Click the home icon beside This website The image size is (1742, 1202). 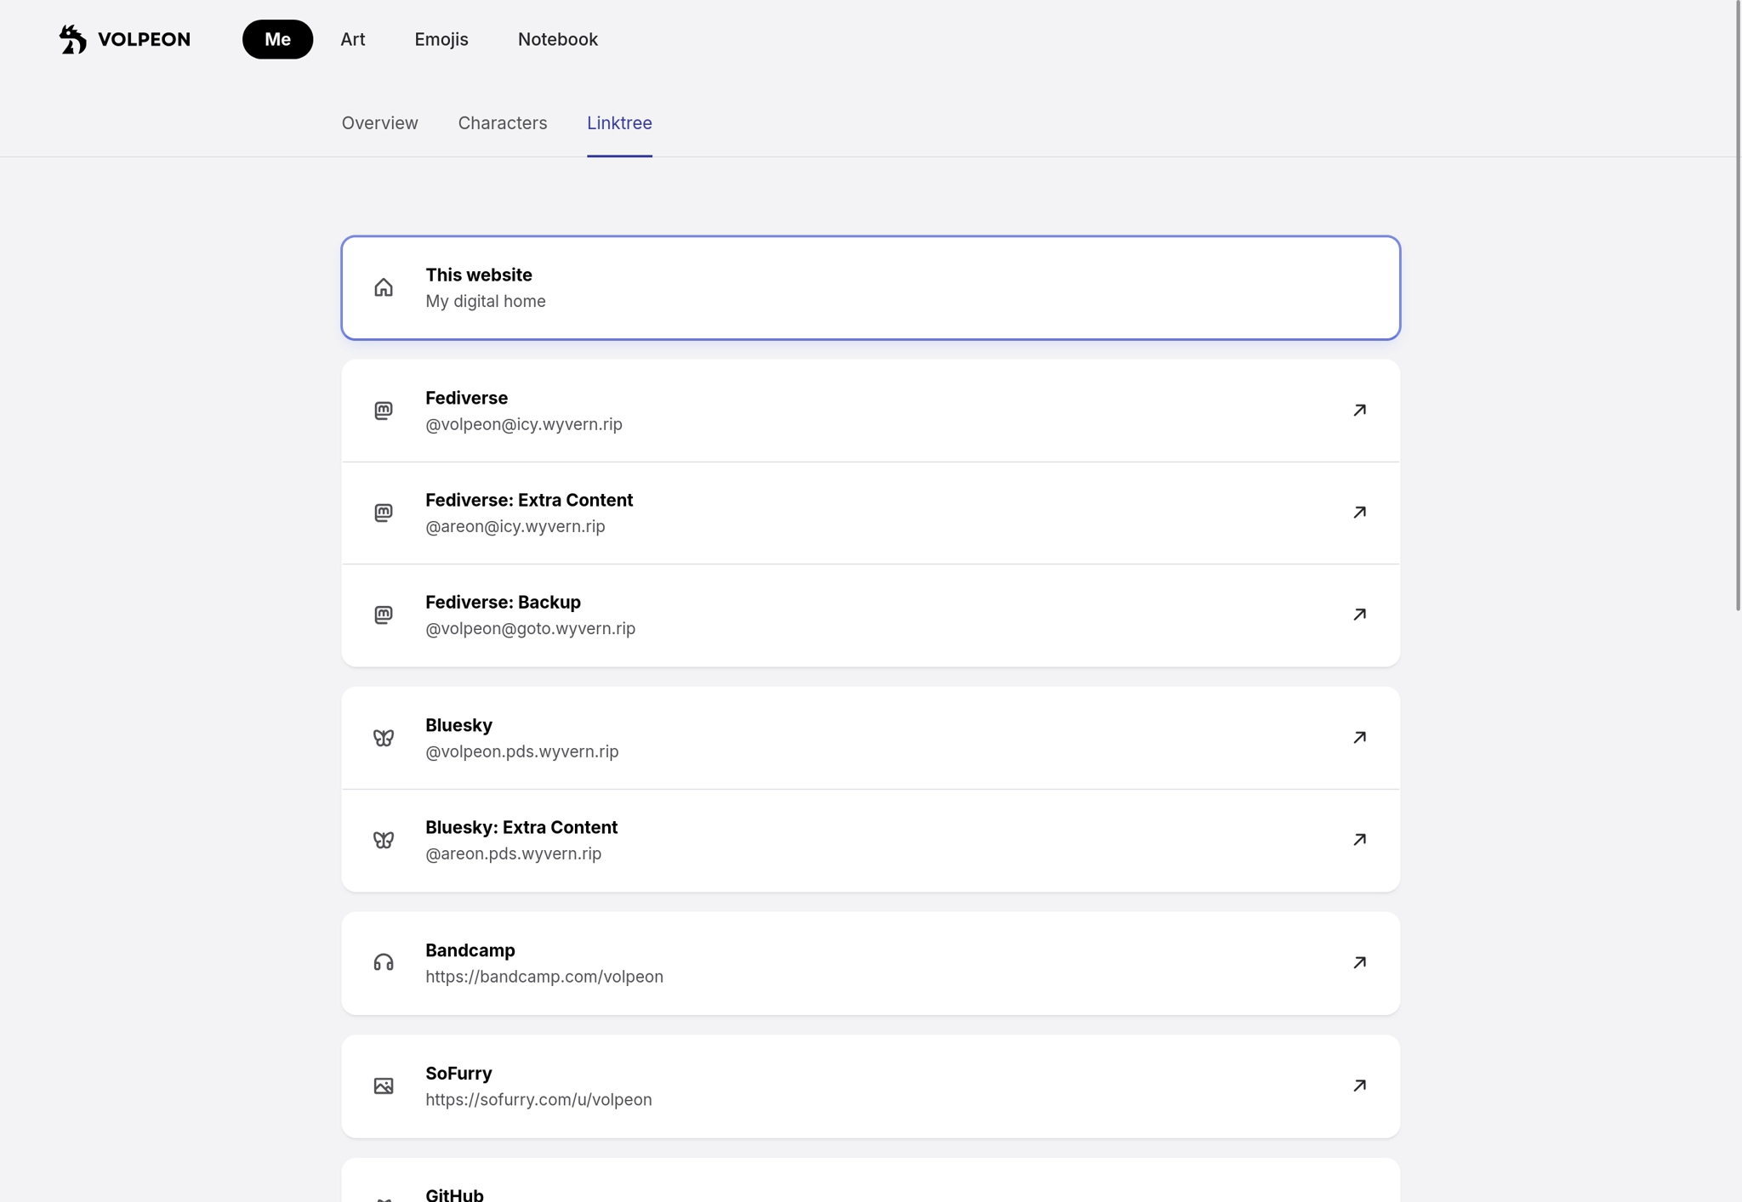point(384,287)
